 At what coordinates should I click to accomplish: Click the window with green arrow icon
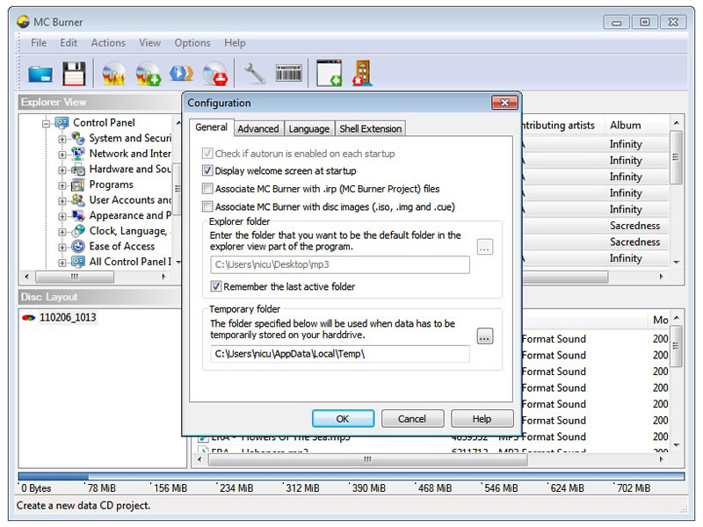(329, 73)
